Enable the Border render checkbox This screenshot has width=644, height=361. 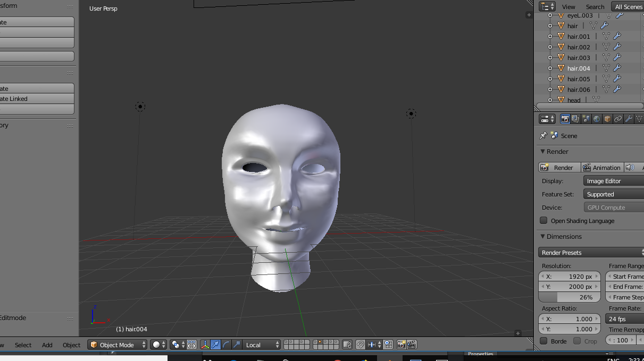543,341
